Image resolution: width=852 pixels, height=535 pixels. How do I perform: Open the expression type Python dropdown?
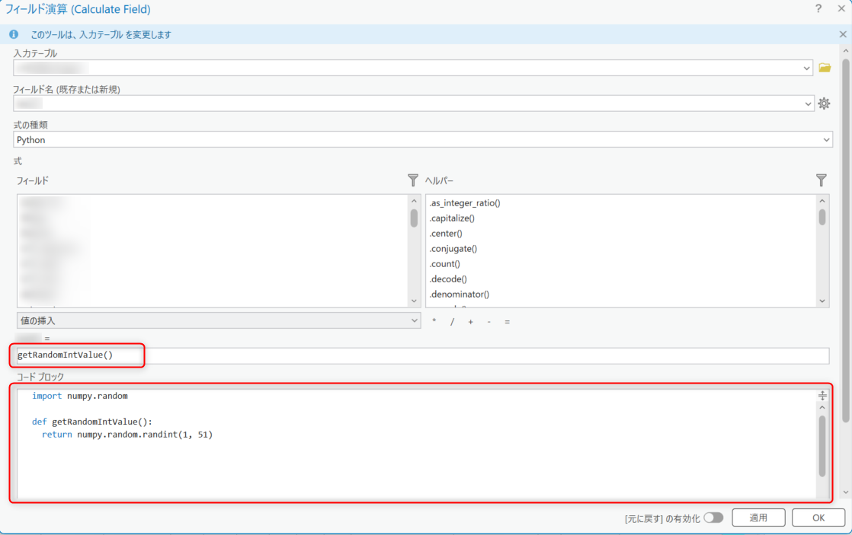click(x=826, y=140)
